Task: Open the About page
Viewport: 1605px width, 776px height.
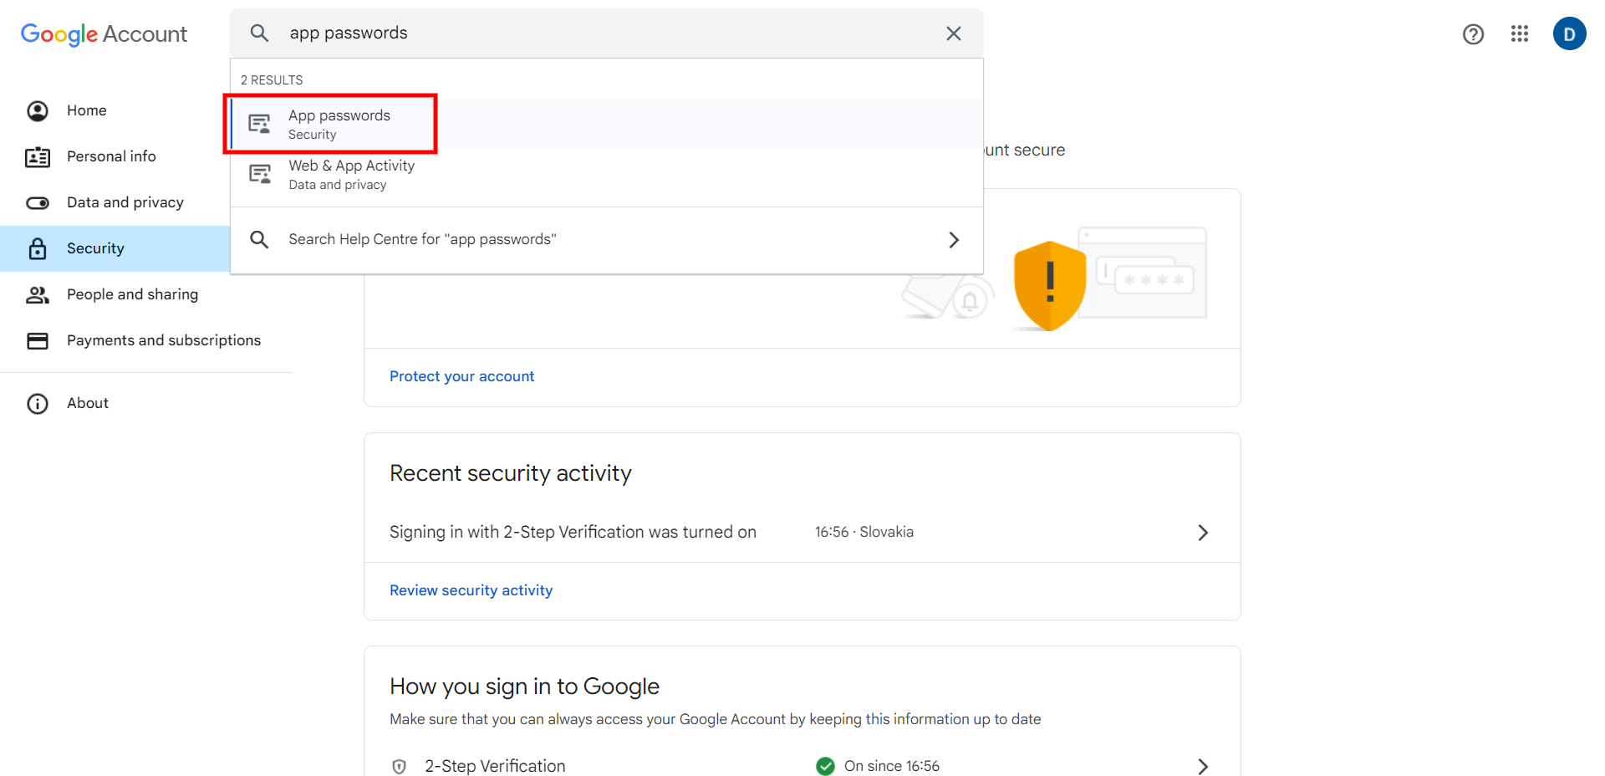Action: [88, 403]
